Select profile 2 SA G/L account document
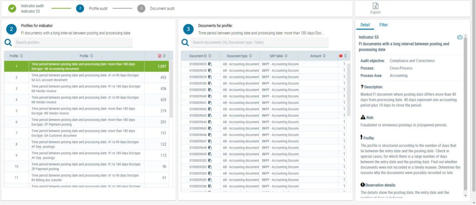This screenshot has width=476, height=205. click(86, 77)
